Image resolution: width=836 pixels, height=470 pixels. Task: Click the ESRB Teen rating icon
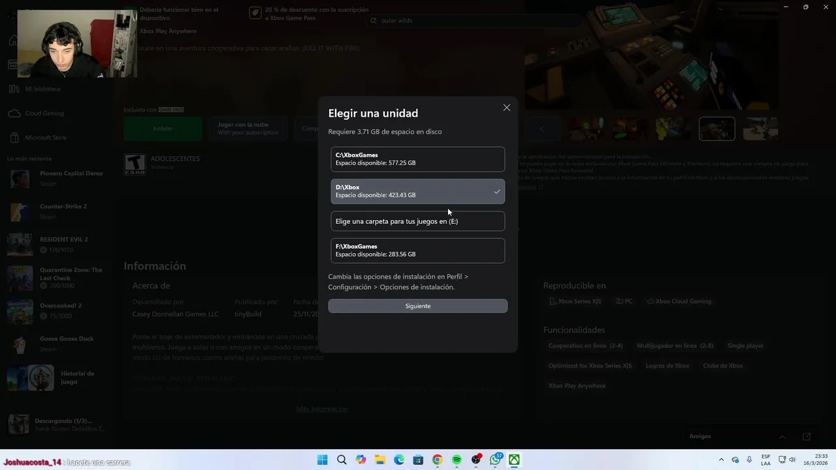(135, 164)
